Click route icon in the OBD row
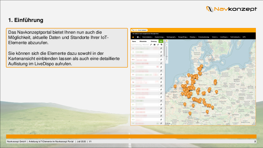Viewport: 263px width, 148px height. 161,116
